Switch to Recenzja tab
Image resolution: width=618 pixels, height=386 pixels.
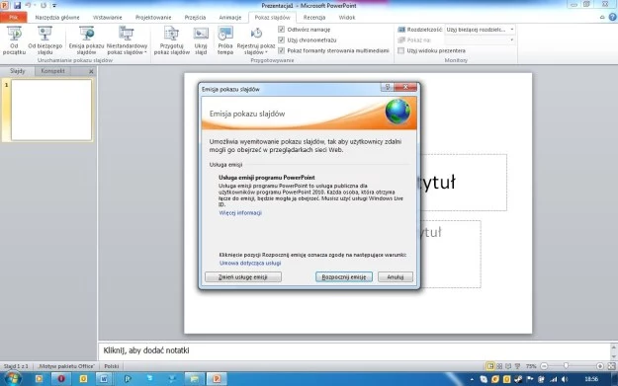[314, 18]
